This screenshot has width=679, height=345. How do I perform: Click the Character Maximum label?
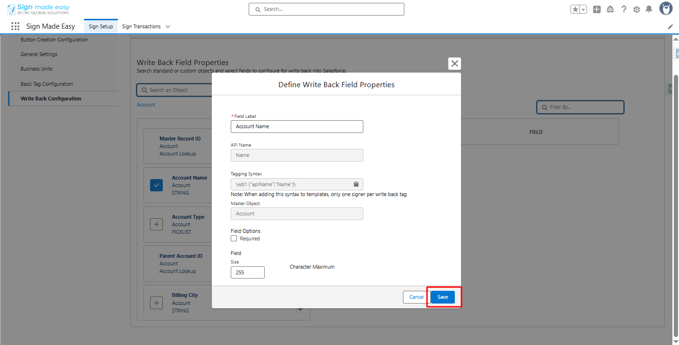[312, 267]
